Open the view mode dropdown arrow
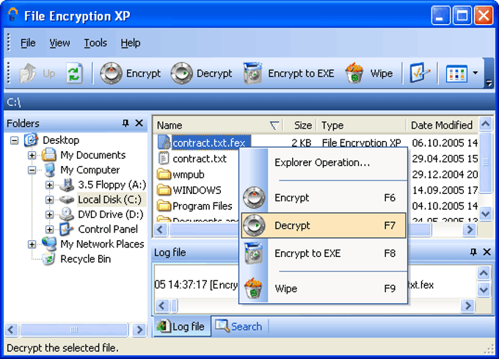499x359 pixels. 476,73
